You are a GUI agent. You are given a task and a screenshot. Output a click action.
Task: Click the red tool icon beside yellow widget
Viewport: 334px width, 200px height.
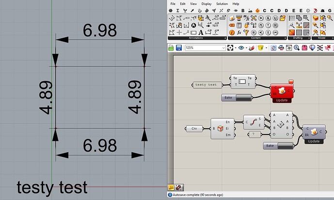pyautogui.click(x=178, y=188)
